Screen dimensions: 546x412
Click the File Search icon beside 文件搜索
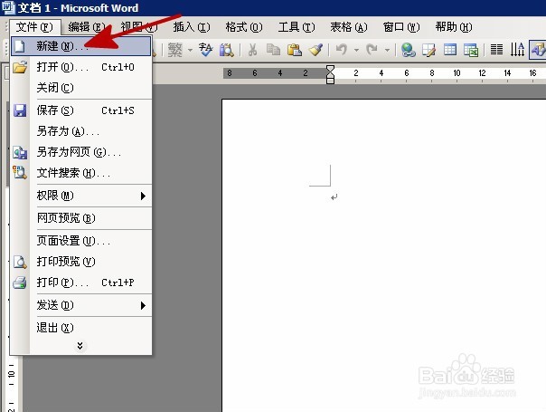pyautogui.click(x=20, y=172)
